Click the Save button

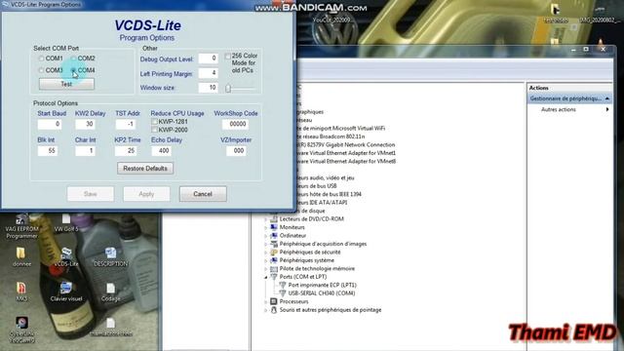pos(91,194)
